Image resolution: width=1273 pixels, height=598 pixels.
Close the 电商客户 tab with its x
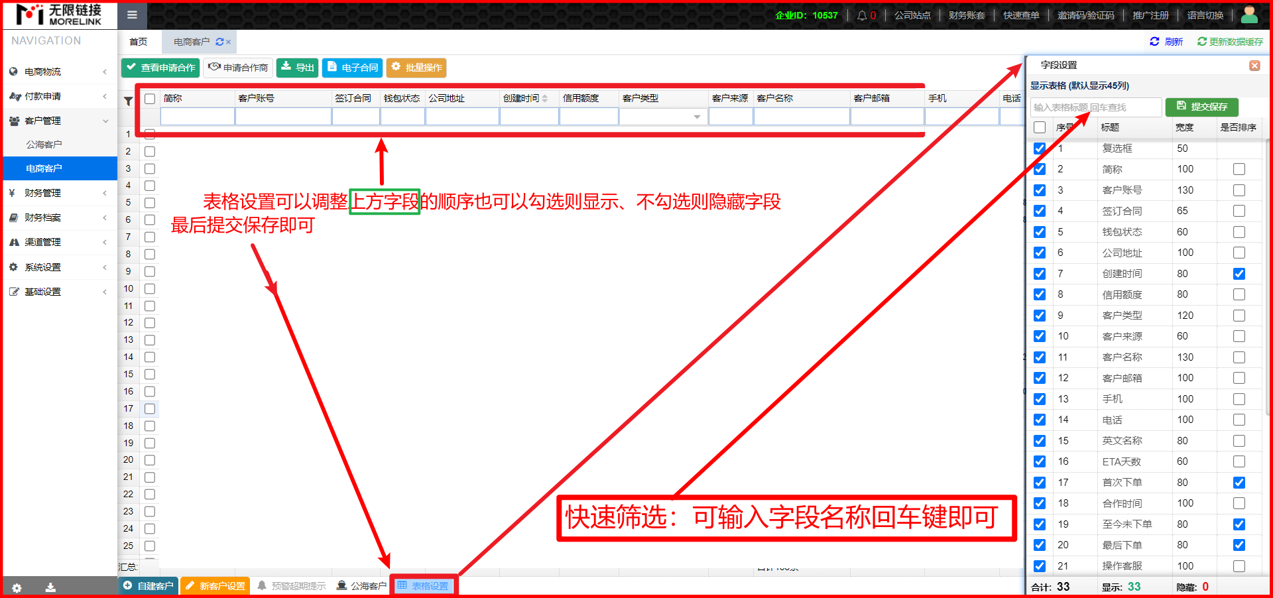point(229,42)
